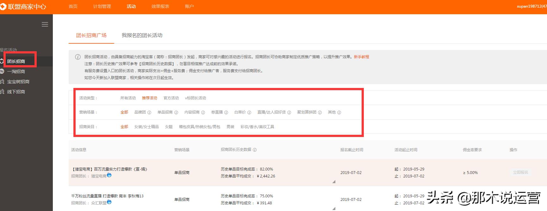Click 立即报名 button in 猎宝电商 row
The height and width of the screenshot is (211, 547).
[x=521, y=172]
